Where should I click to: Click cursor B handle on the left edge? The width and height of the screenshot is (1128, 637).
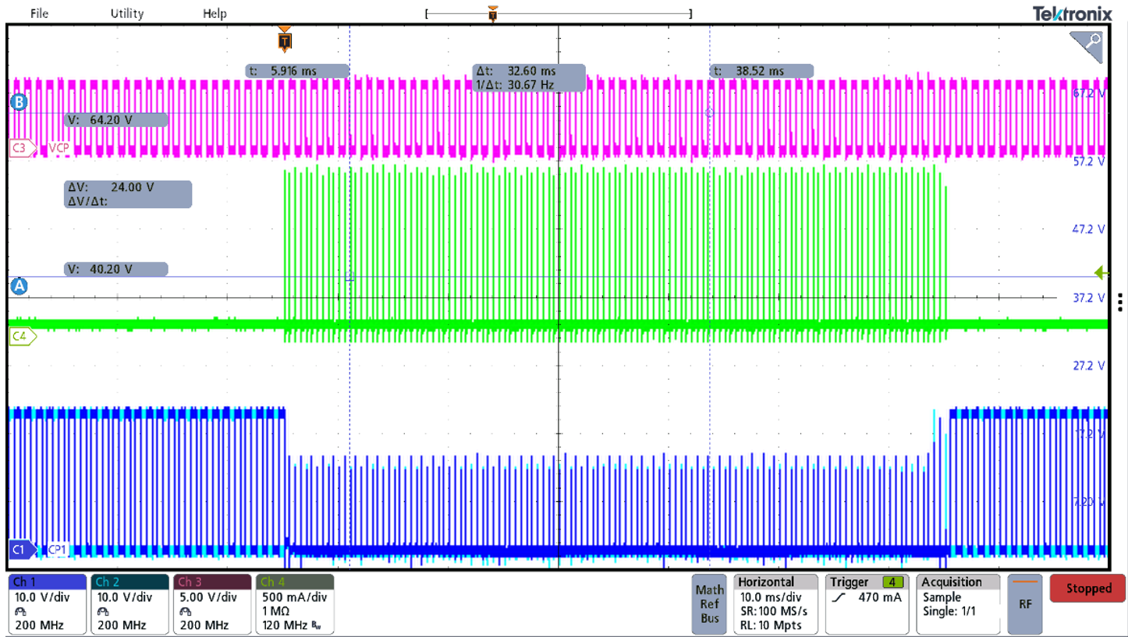pos(19,102)
